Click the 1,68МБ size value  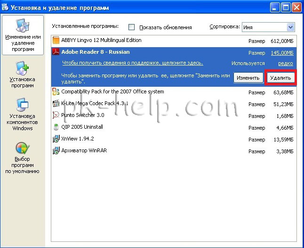pos(285,116)
